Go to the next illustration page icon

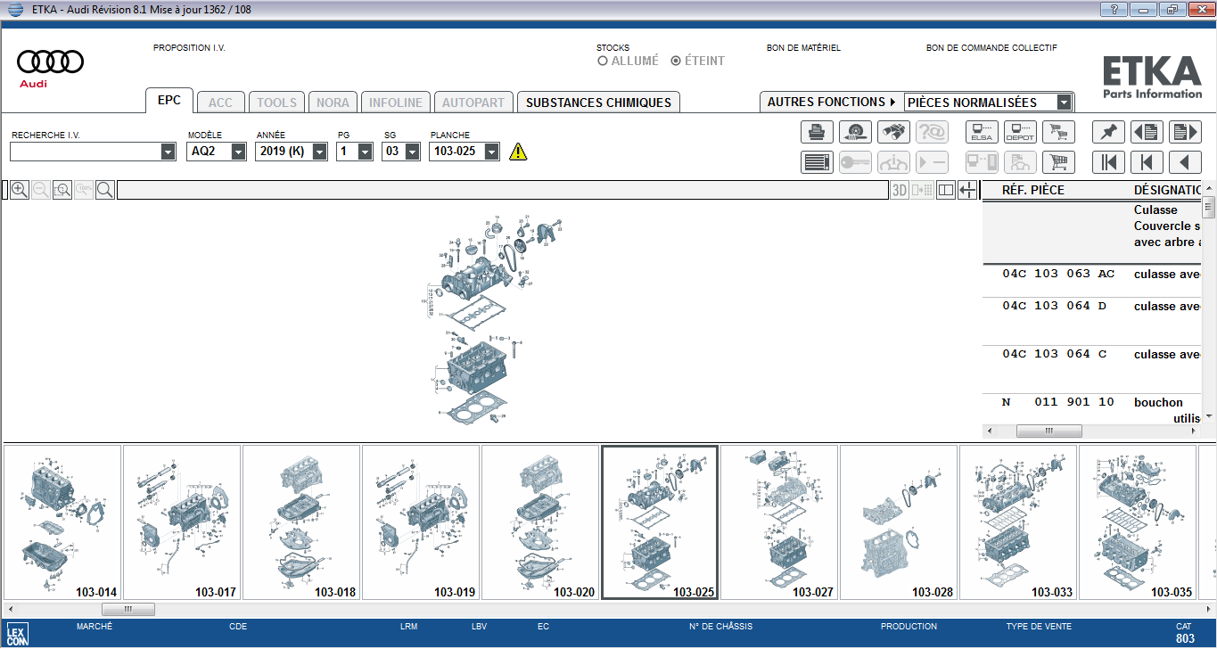click(x=1185, y=132)
